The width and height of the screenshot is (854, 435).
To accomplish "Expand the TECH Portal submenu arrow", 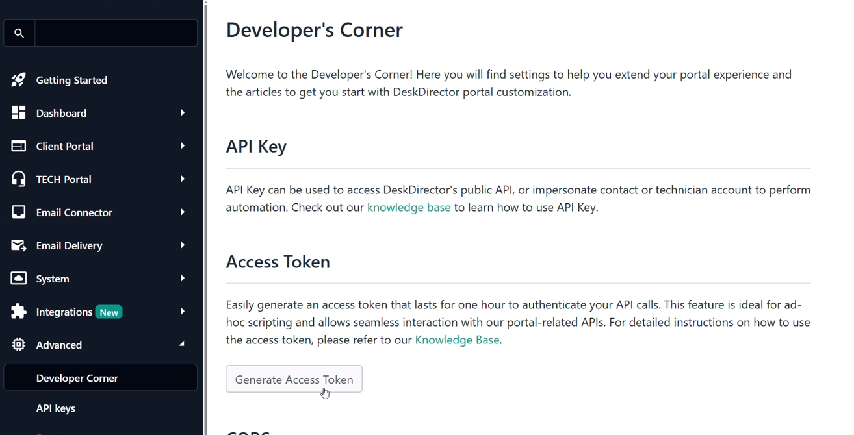I will tap(183, 179).
